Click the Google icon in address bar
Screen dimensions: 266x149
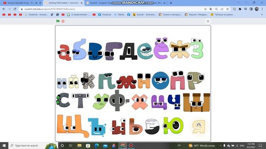coord(205,9)
